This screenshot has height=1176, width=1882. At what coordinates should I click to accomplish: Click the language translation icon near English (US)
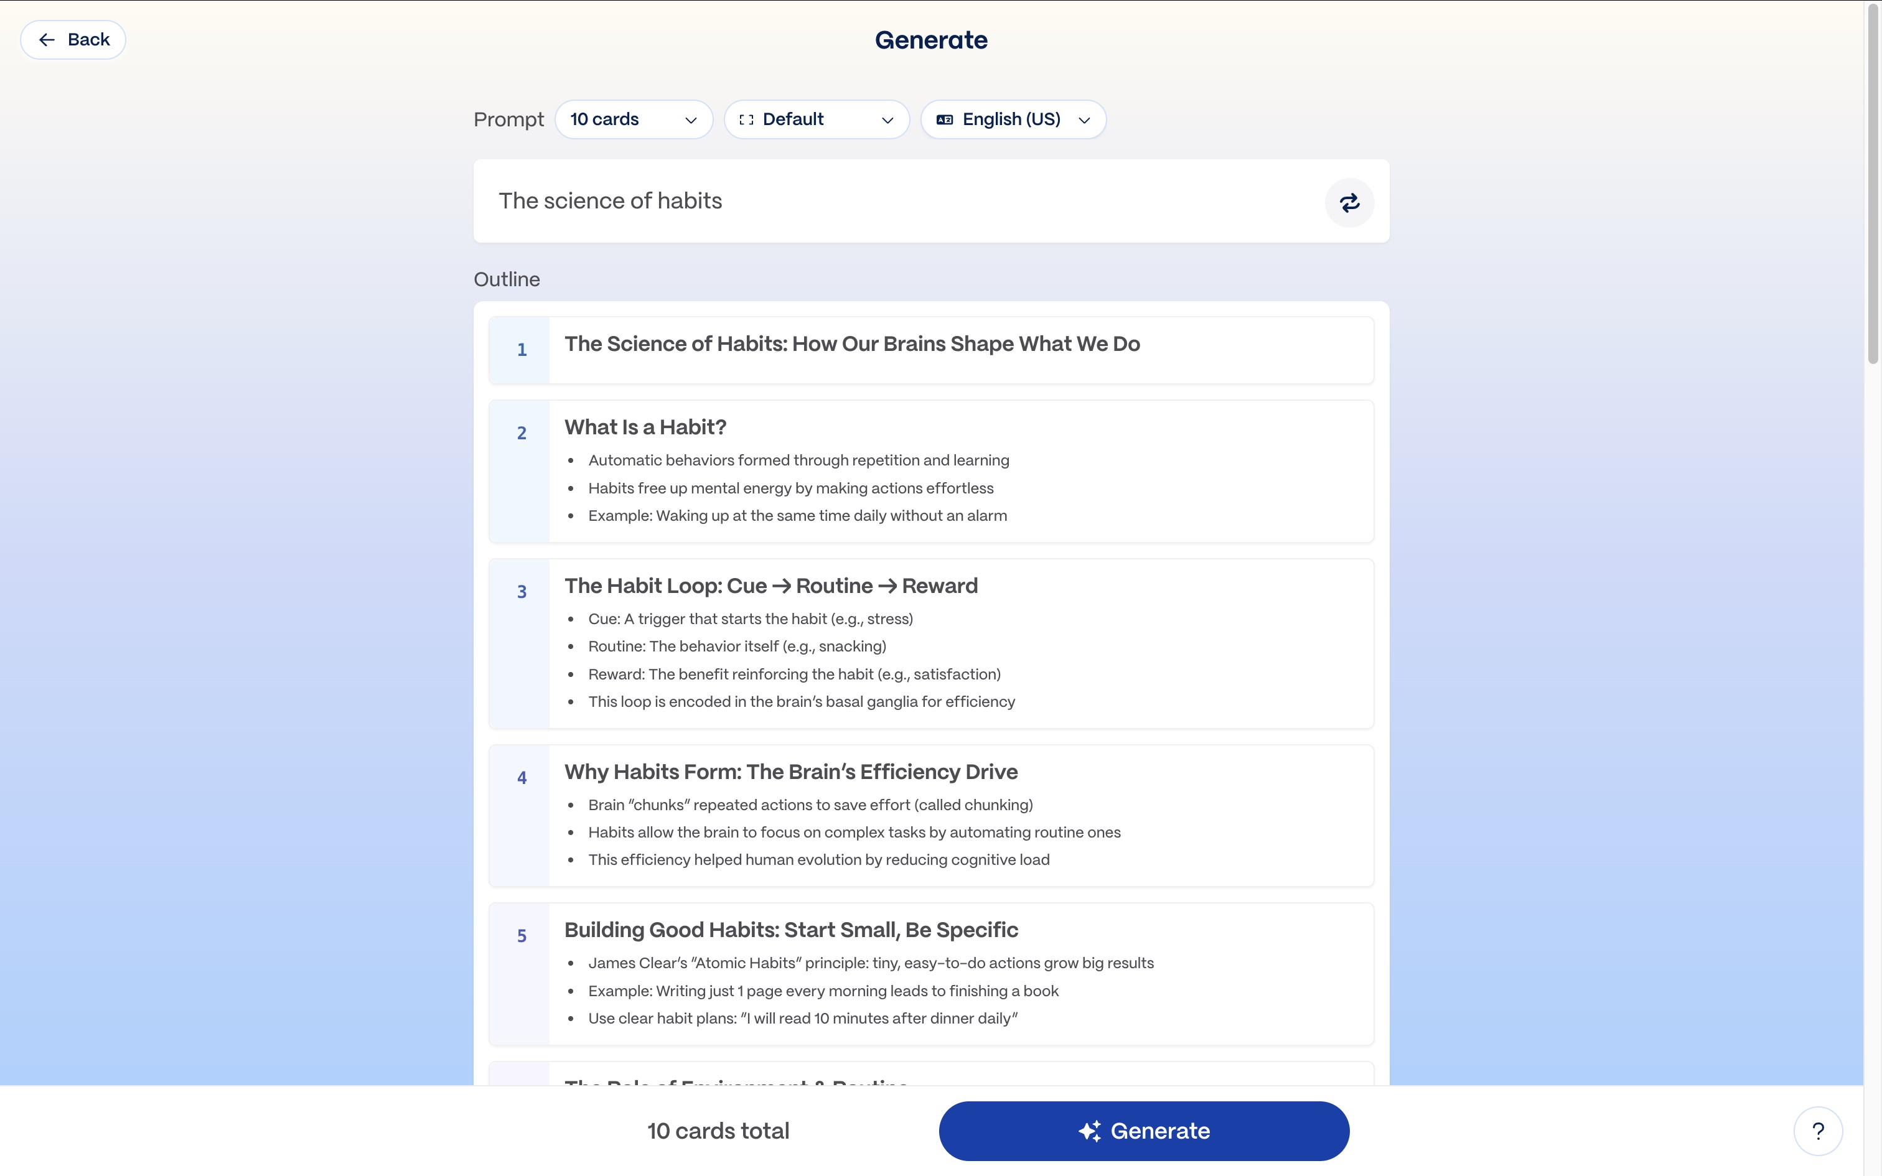coord(945,119)
